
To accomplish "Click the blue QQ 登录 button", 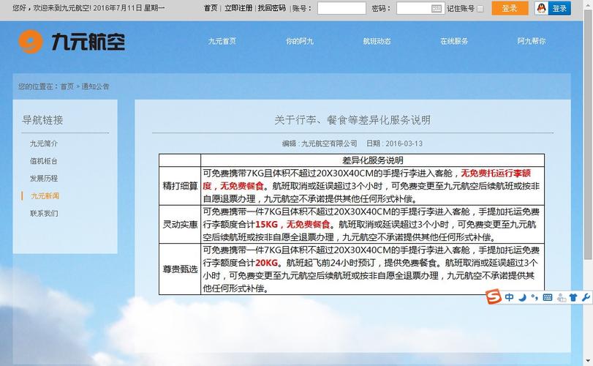I will click(559, 8).
